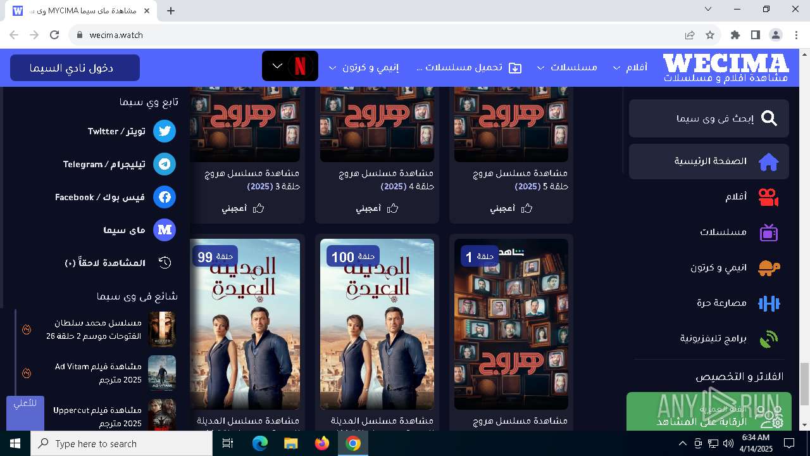This screenshot has height=456, width=810.
Task: Open File Explorer from the taskbar
Action: point(290,443)
